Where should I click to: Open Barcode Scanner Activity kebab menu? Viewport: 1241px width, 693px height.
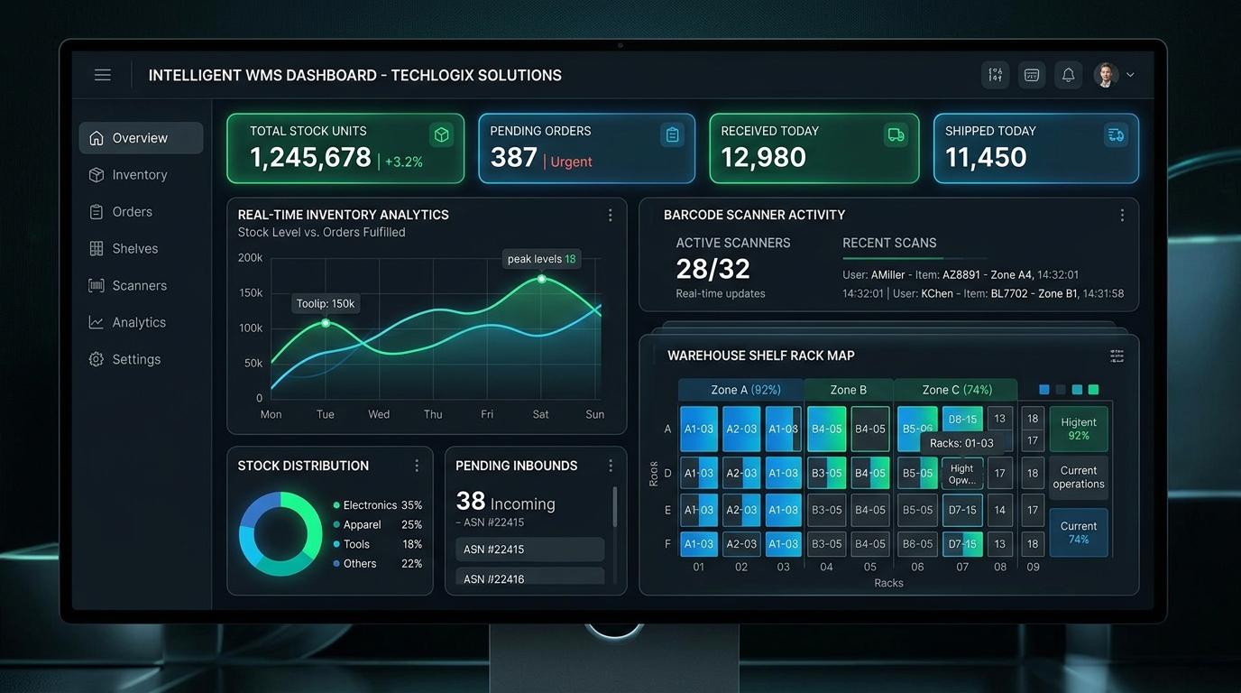click(1122, 215)
